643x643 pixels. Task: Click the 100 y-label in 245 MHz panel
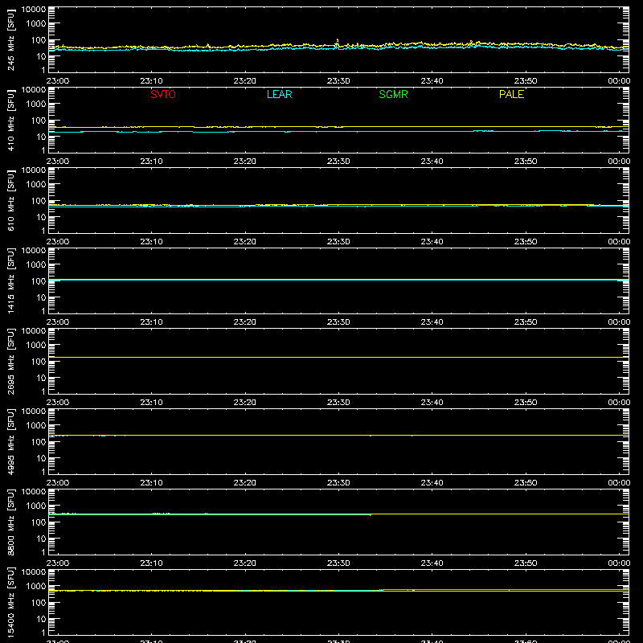pyautogui.click(x=39, y=40)
